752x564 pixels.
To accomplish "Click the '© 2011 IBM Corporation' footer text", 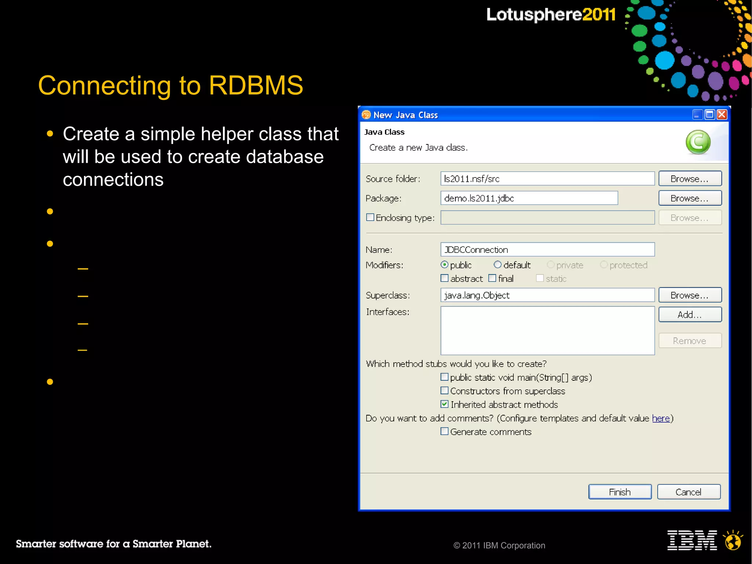I will tap(499, 546).
